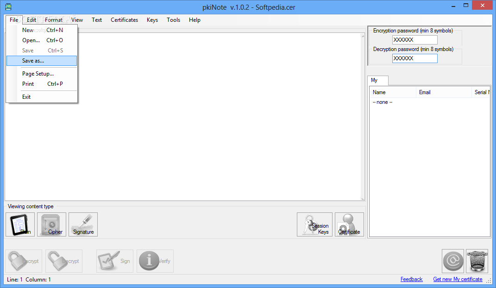Select the '-- none --' certificate row
Viewport: 496px width, 288px height.
[383, 102]
